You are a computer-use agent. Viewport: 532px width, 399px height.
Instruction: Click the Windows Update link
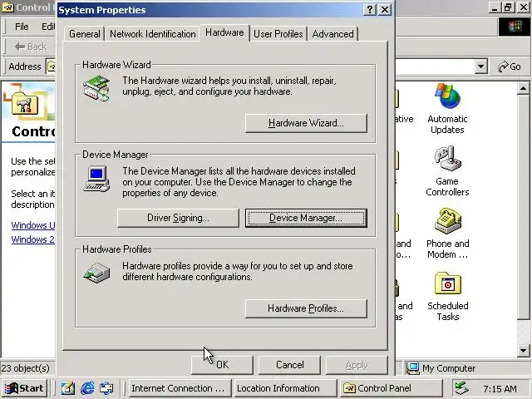[x=33, y=225]
